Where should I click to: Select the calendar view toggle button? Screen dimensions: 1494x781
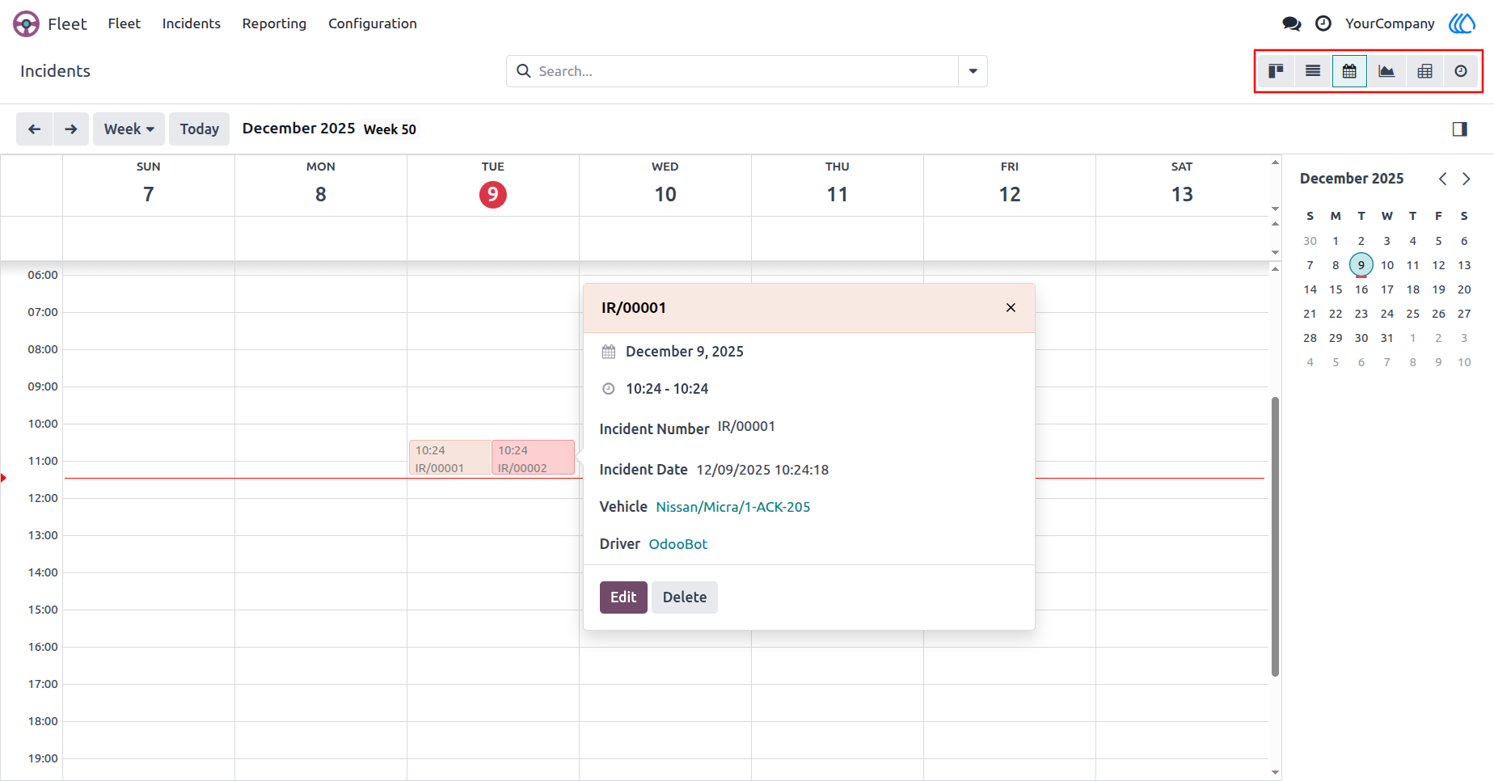coord(1349,71)
